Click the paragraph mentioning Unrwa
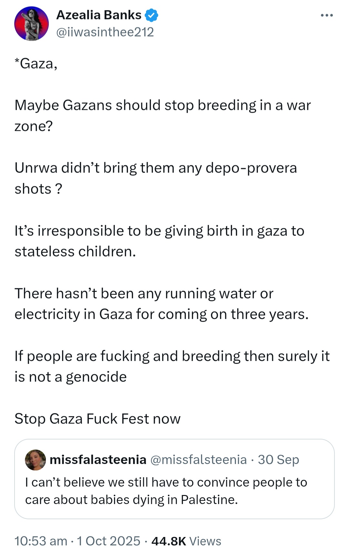Screen dimensions: 349x557 tap(155, 178)
